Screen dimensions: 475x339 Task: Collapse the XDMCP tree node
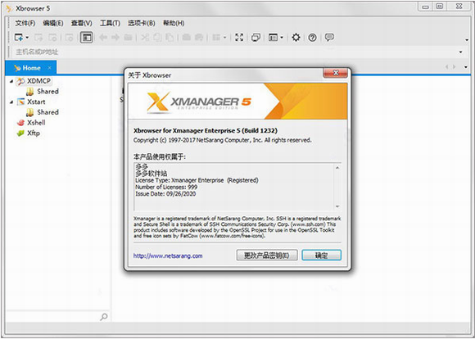pyautogui.click(x=11, y=81)
